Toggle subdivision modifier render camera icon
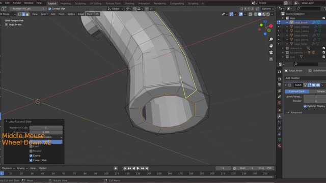The width and height of the screenshot is (326, 183). click(x=318, y=85)
